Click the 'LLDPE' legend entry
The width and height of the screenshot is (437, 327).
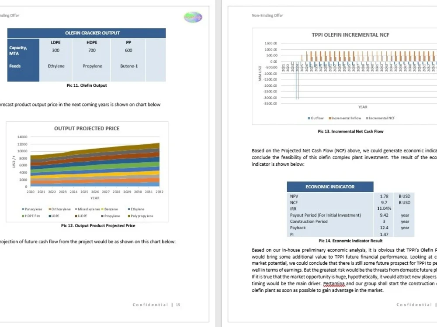click(81, 216)
